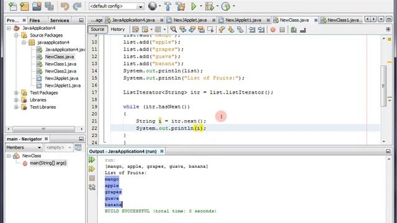Select main(String[] args) in Navigator

tap(48, 163)
